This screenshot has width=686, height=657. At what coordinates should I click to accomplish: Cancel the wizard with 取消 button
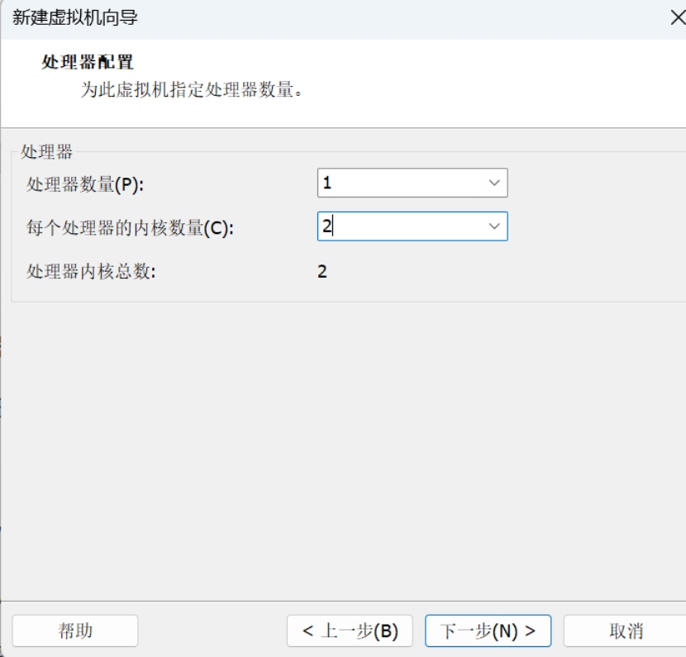coord(626,631)
